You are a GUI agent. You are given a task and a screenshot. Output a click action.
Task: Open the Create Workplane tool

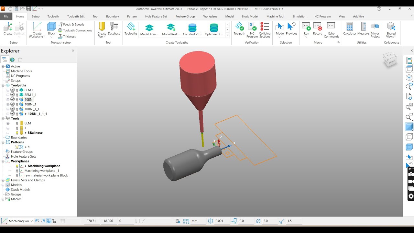coord(37,30)
